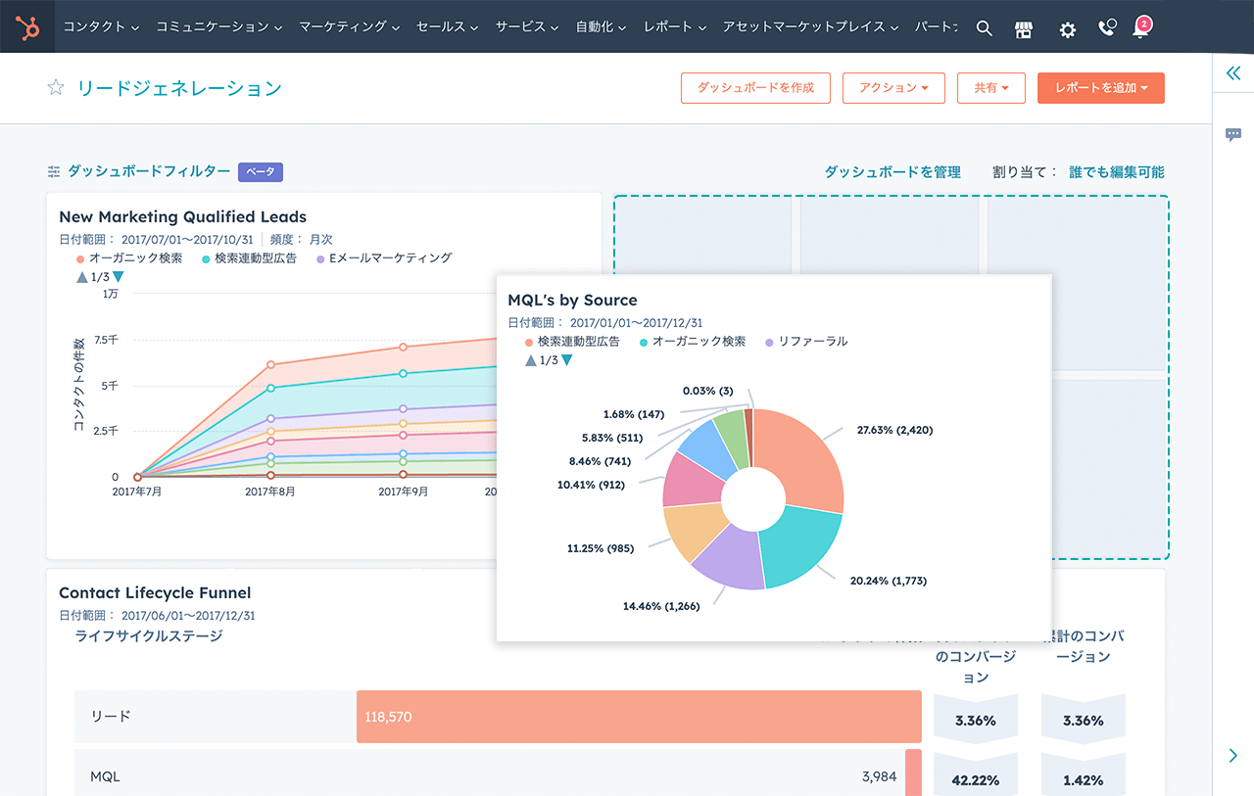Click the HubSpot sprocket logo

coord(27,27)
